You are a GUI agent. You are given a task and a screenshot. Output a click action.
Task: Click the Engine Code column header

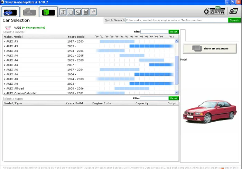pyautogui.click(x=102, y=103)
